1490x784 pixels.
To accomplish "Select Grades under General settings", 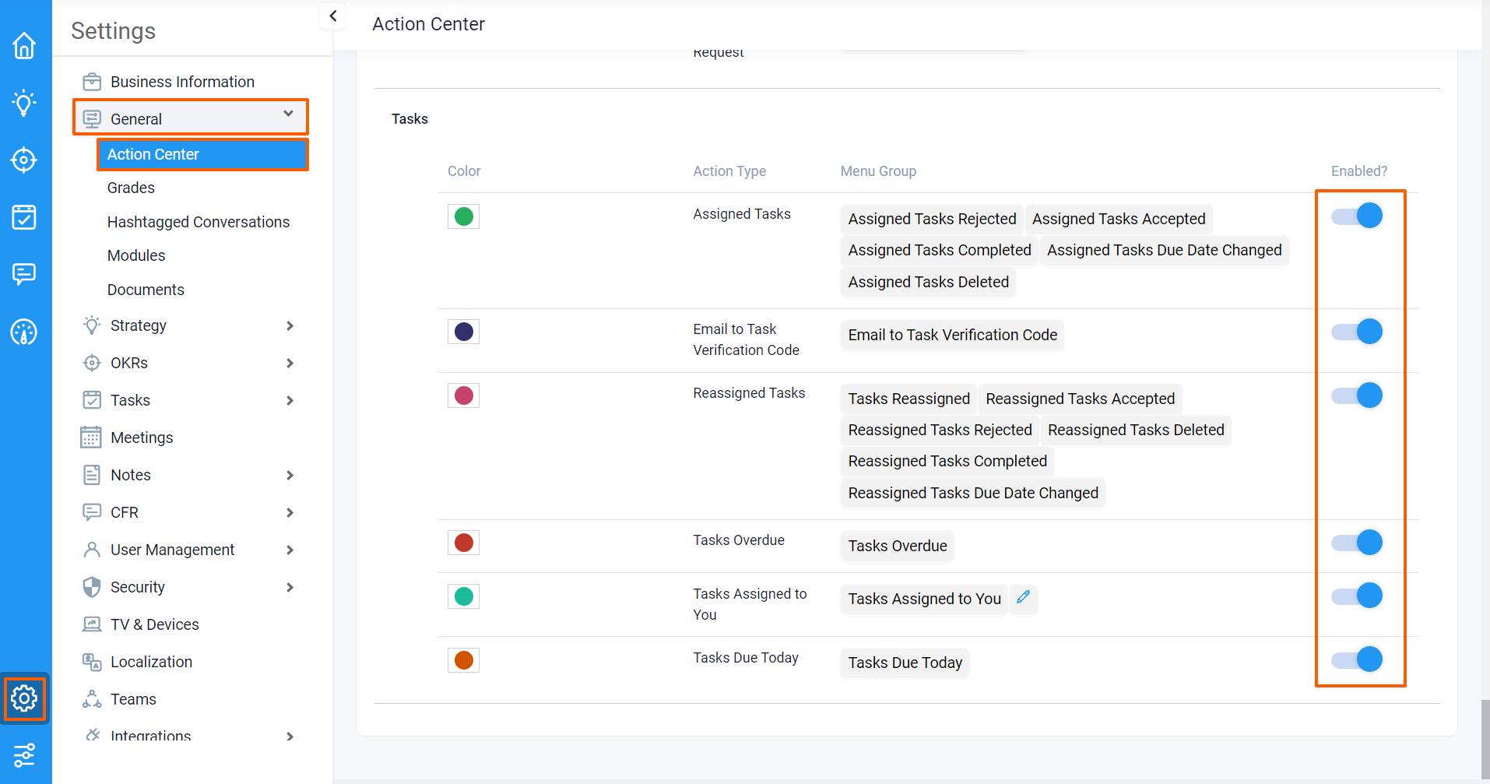I will click(x=131, y=188).
